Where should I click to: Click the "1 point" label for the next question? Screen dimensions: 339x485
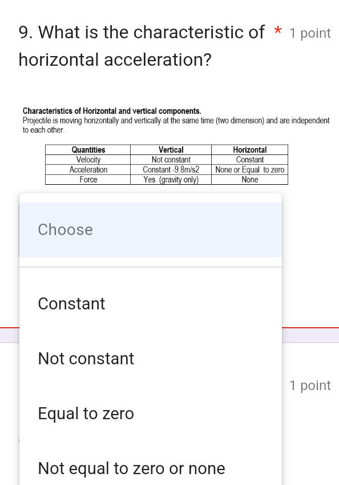310,385
